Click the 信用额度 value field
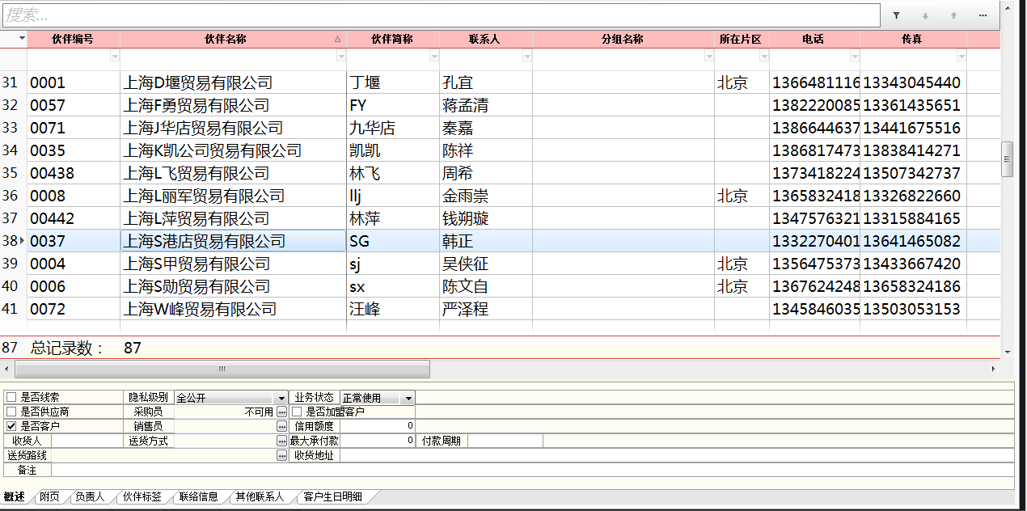Screen dimensions: 1027x511 (377, 426)
